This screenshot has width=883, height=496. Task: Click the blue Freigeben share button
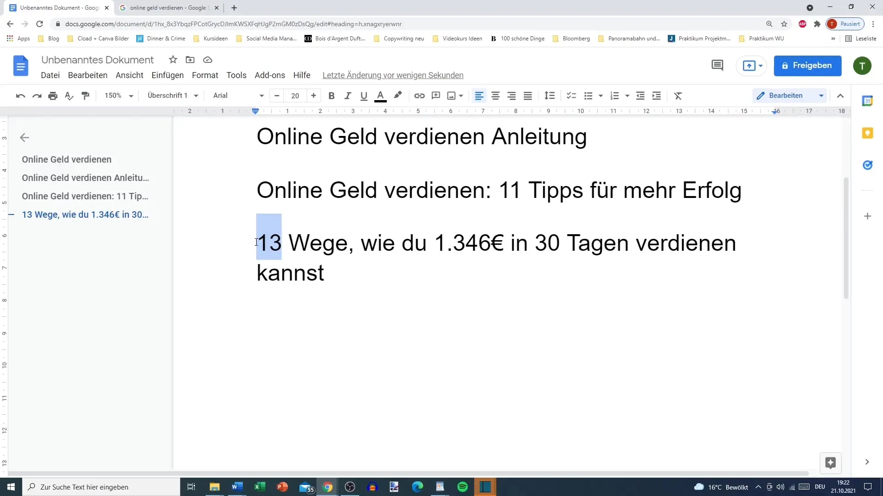tap(808, 66)
